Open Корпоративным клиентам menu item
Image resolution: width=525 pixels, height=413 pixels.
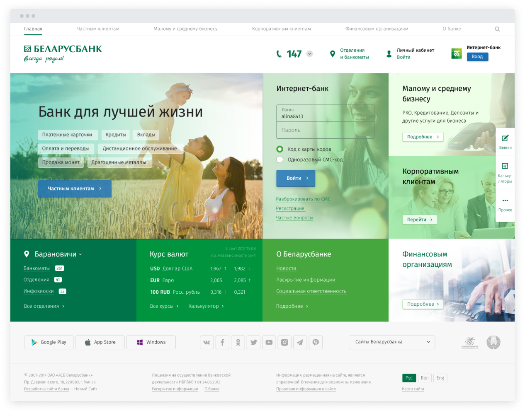click(x=282, y=29)
